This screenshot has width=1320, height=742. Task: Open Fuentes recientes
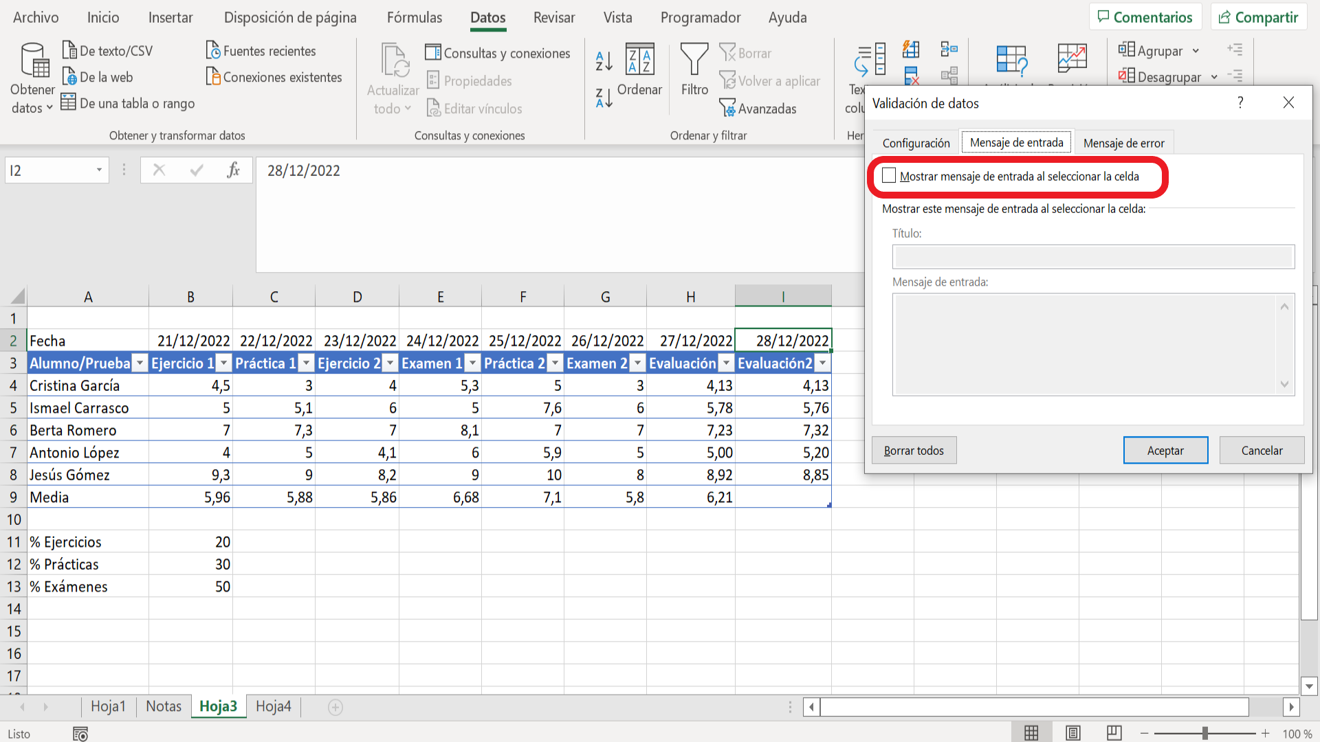(261, 51)
